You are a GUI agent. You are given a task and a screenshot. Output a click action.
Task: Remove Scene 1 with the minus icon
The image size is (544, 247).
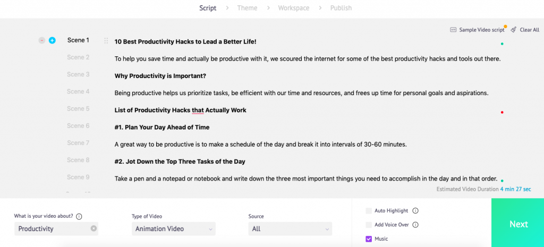tap(41, 40)
